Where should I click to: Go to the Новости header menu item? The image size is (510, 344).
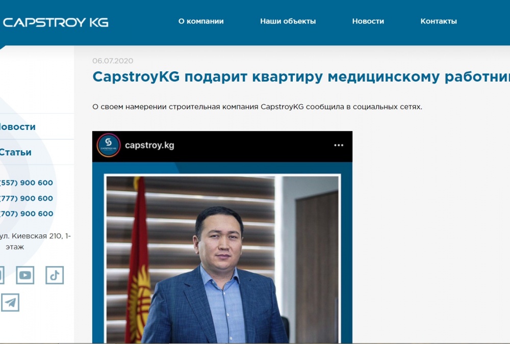(x=368, y=21)
